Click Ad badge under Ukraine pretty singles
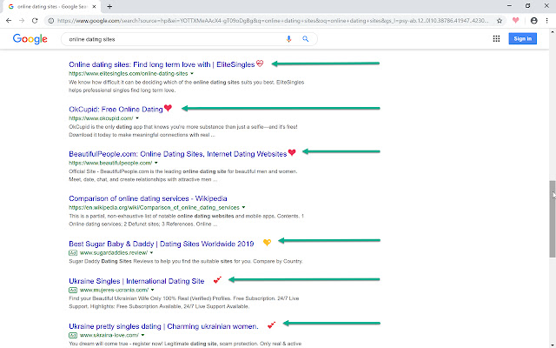The height and width of the screenshot is (348, 556). [73, 335]
